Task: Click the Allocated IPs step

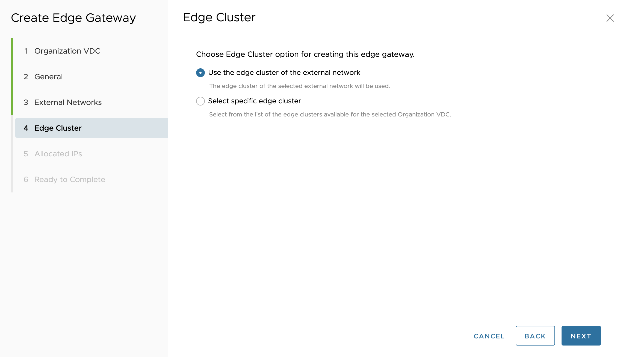Action: (x=58, y=154)
